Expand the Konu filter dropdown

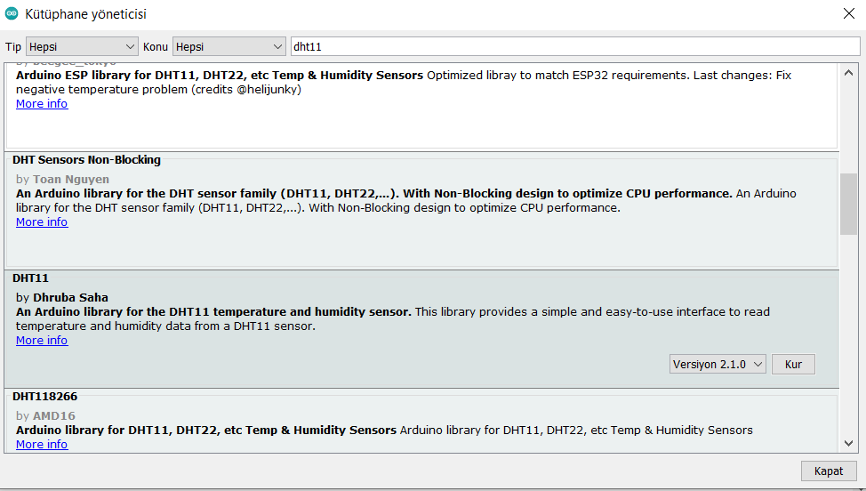[x=229, y=46]
